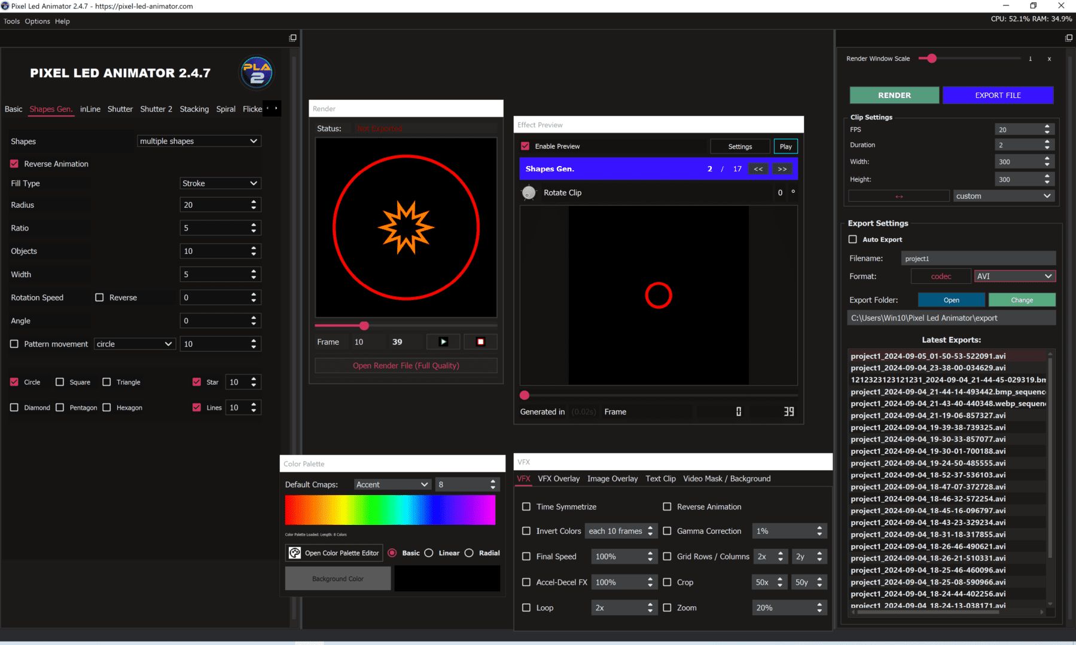The height and width of the screenshot is (645, 1076).
Task: Switch to the Video Mask / Background tab
Action: 727,478
